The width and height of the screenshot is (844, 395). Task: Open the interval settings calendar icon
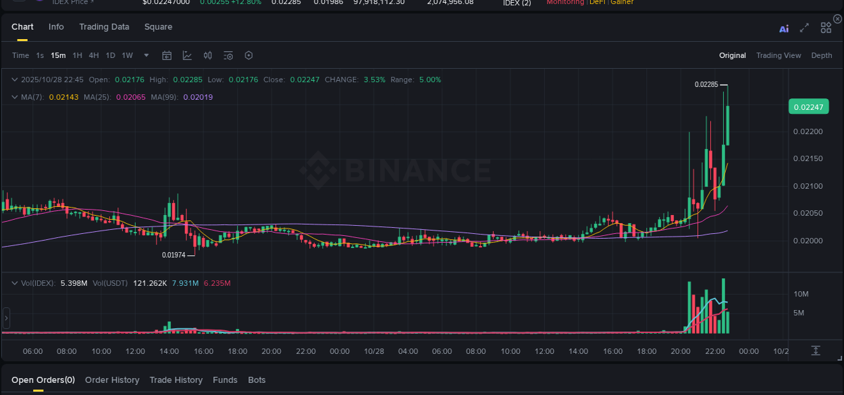tap(167, 55)
